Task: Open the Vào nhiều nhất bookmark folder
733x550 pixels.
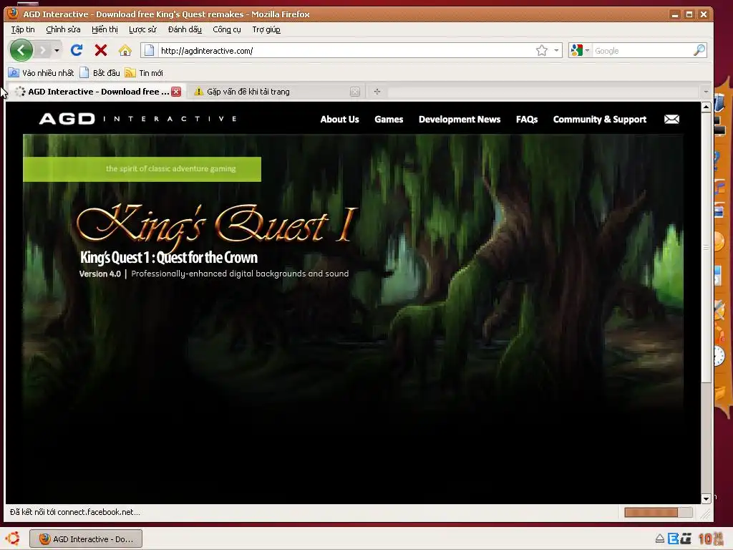Action: pyautogui.click(x=41, y=73)
